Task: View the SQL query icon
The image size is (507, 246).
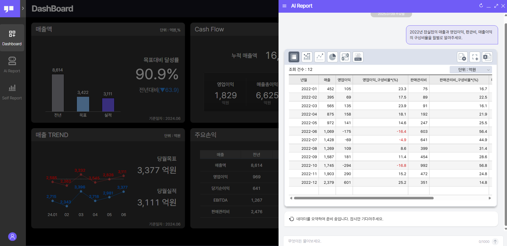Action: tap(358, 57)
